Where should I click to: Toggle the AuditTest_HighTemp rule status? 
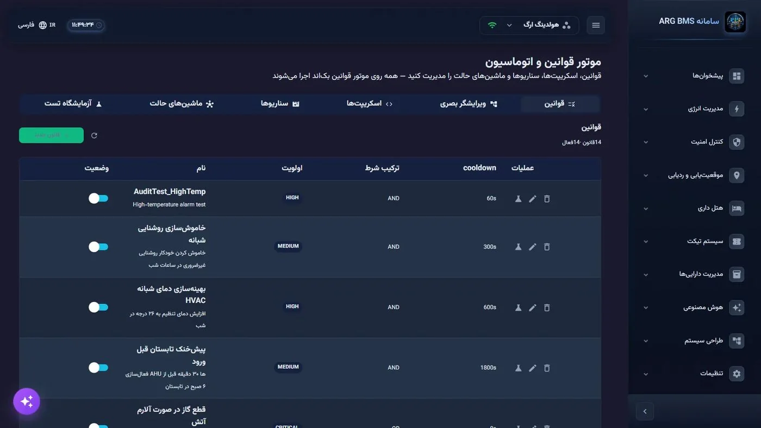tap(98, 198)
